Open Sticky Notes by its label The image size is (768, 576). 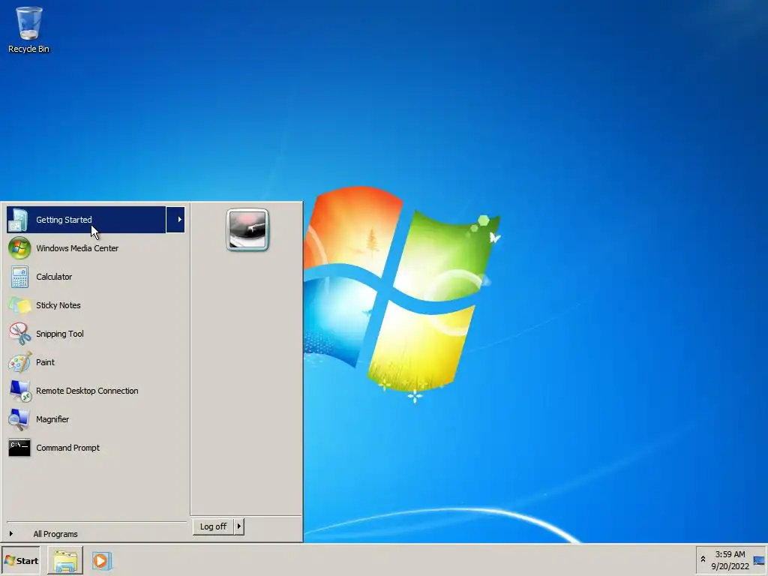pos(58,305)
